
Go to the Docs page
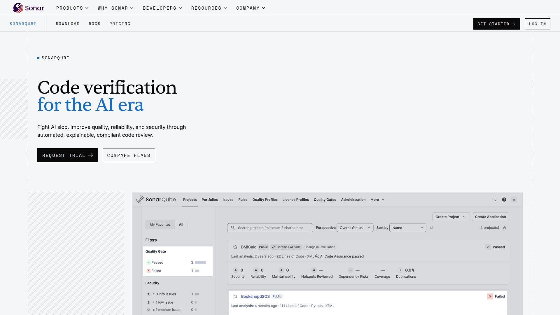point(94,24)
